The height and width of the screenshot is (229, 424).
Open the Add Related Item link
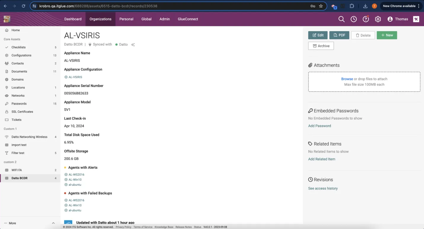click(321, 159)
